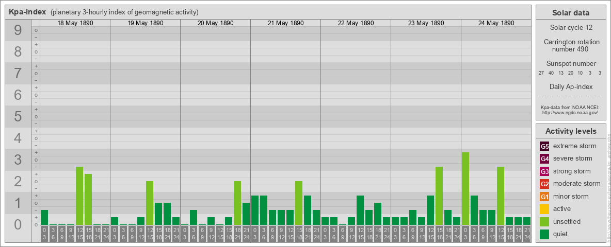Click sunspot value 27
Screen dimensions: 611x247
(x=541, y=73)
